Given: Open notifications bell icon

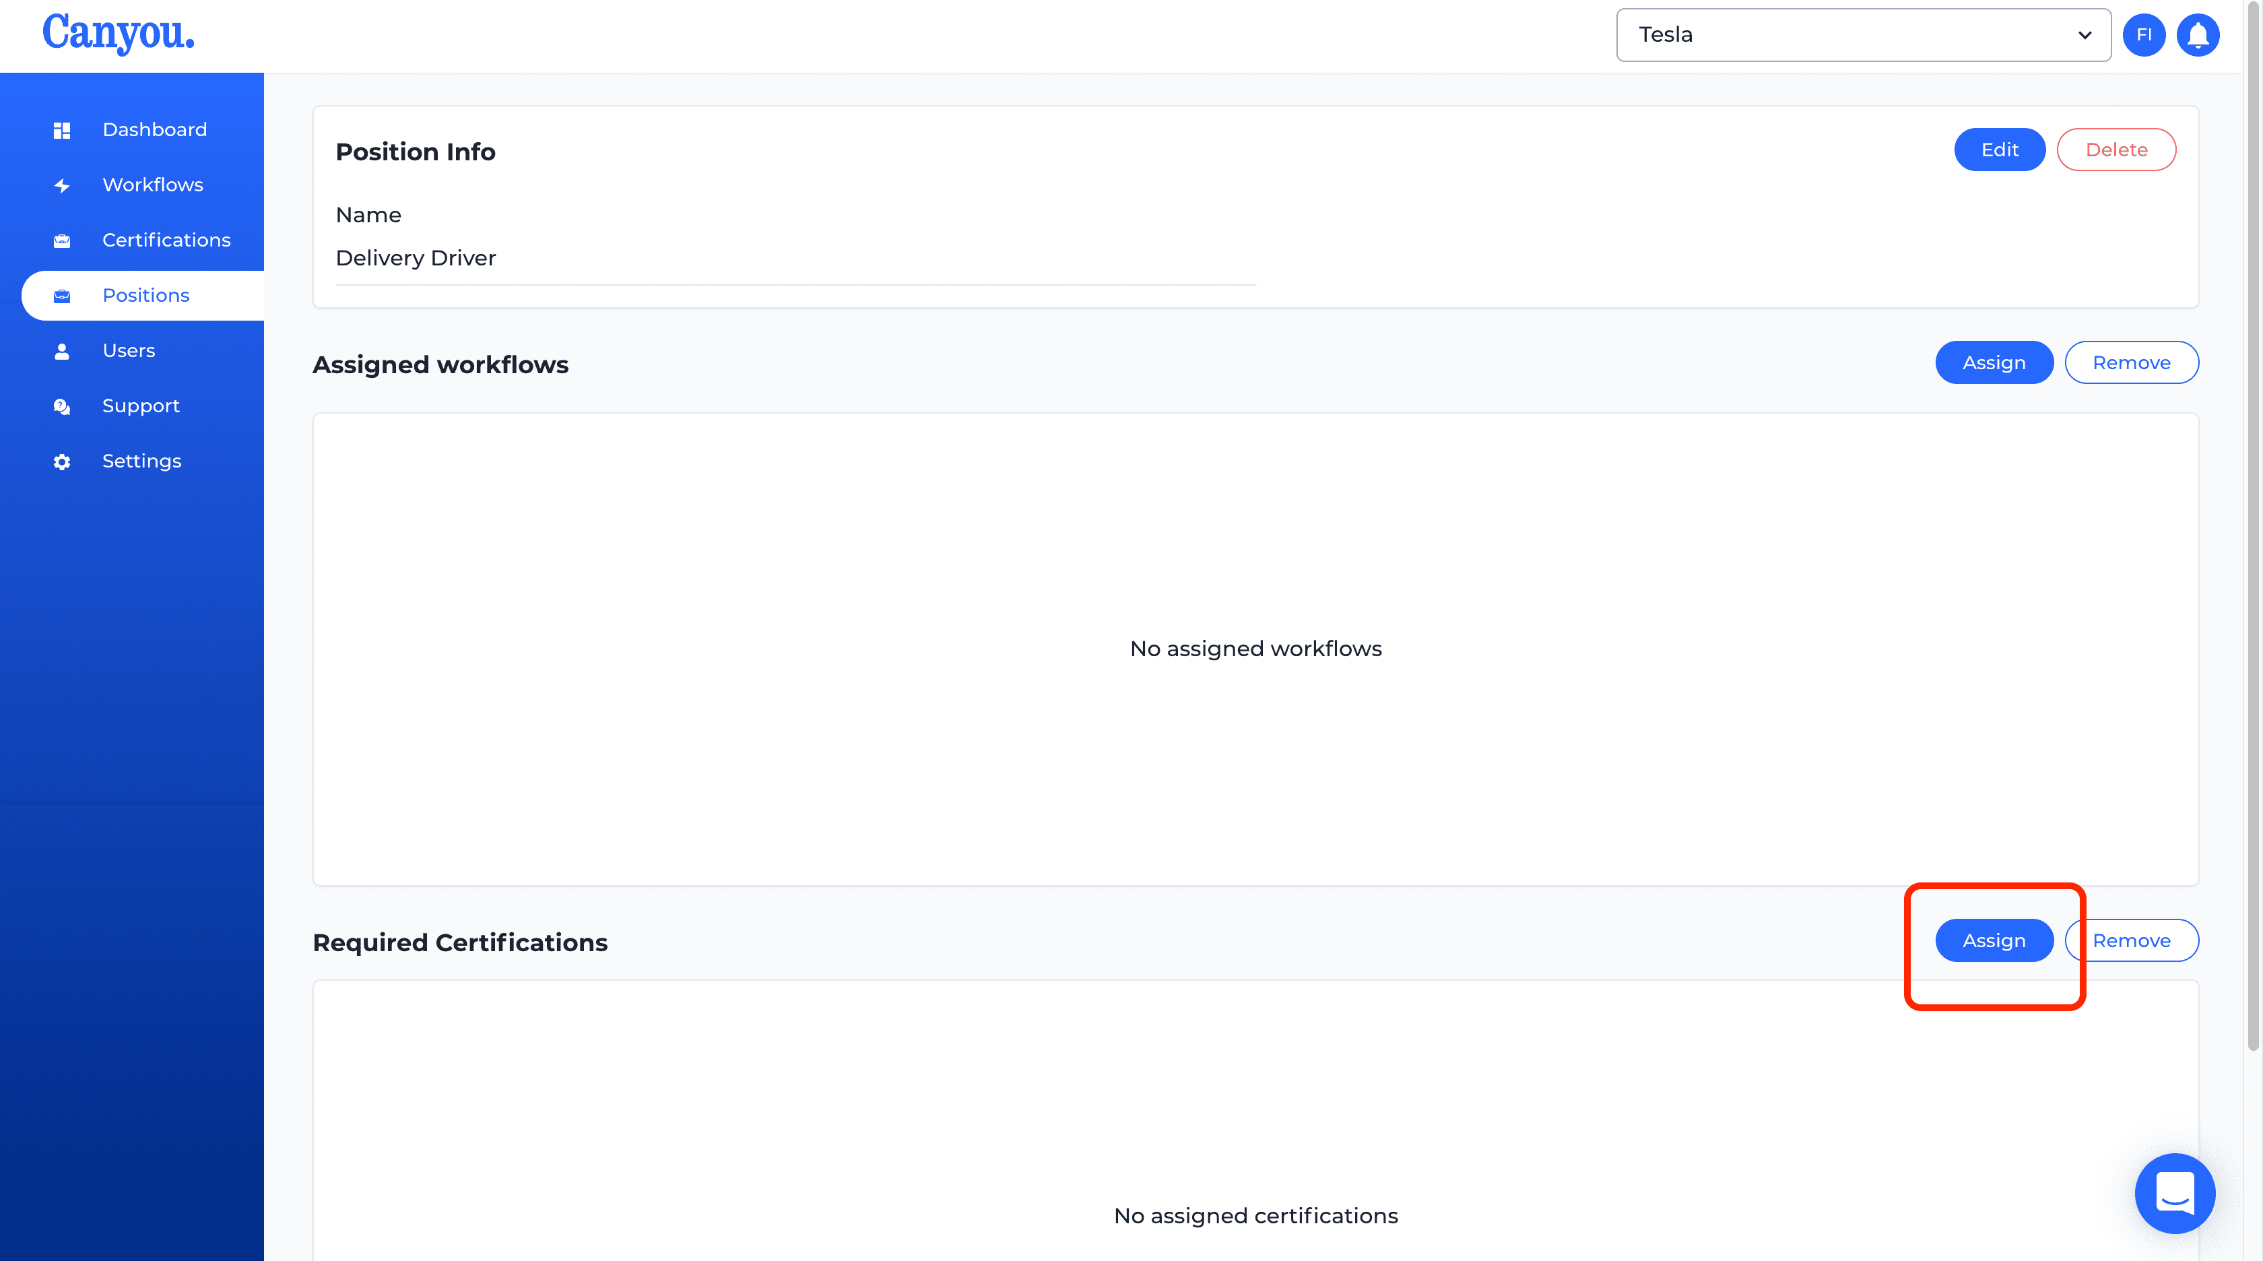Looking at the screenshot, I should coord(2198,35).
